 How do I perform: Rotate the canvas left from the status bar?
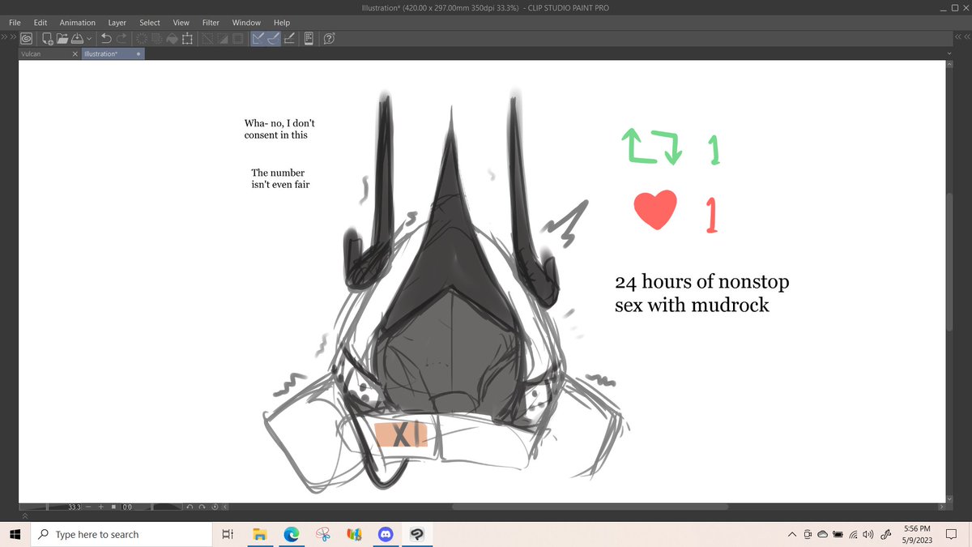coord(188,507)
